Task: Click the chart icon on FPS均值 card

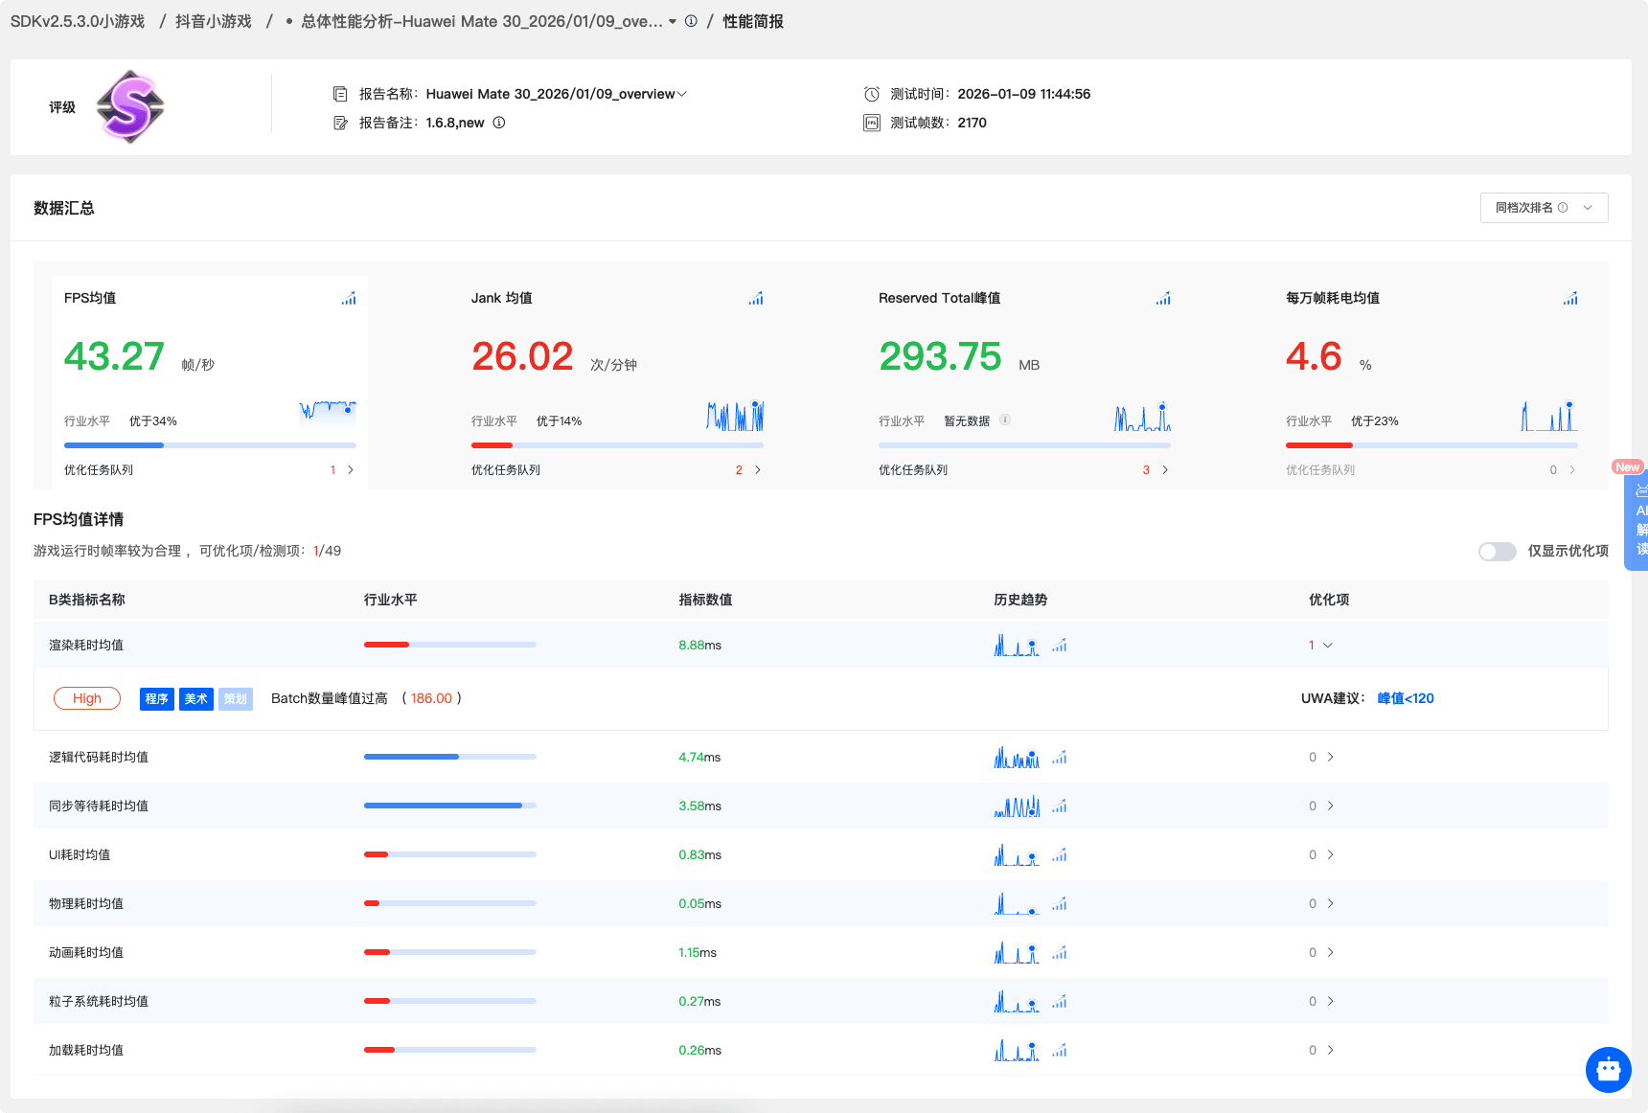Action: (x=349, y=299)
